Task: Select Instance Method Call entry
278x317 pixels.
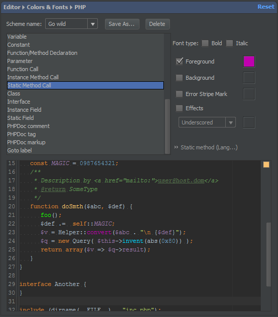Action: point(85,77)
